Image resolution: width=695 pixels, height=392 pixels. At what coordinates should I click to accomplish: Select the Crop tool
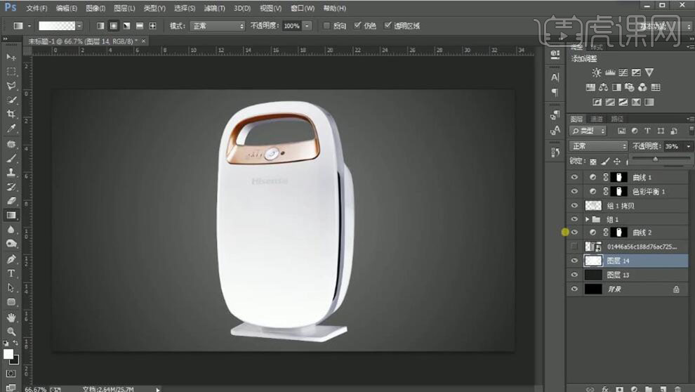(11, 114)
